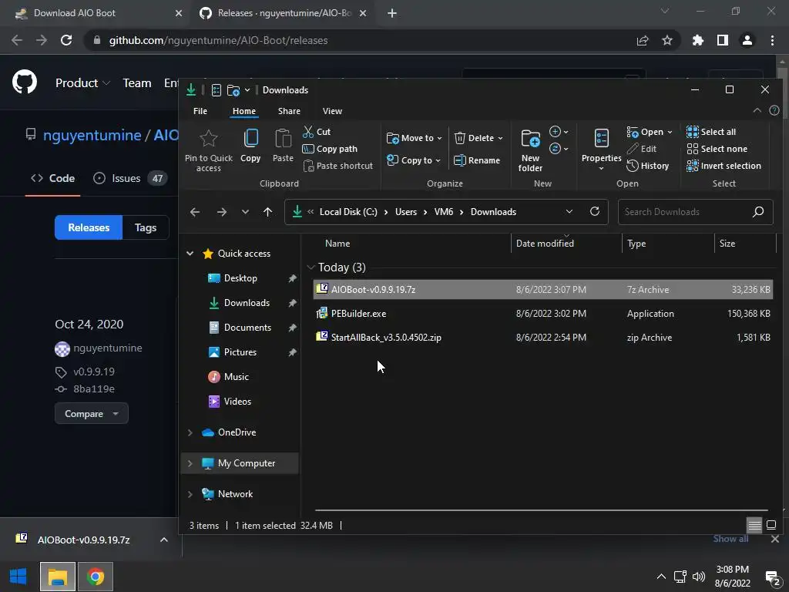Open Easy access dropdown
This screenshot has height=592, width=789.
(x=559, y=149)
